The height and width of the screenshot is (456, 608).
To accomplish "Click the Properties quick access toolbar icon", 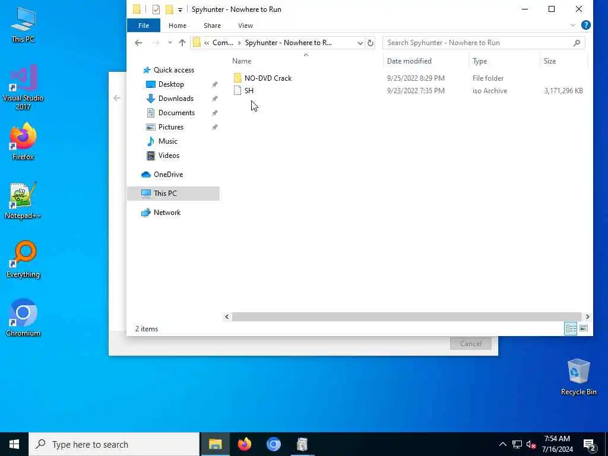I will (156, 9).
